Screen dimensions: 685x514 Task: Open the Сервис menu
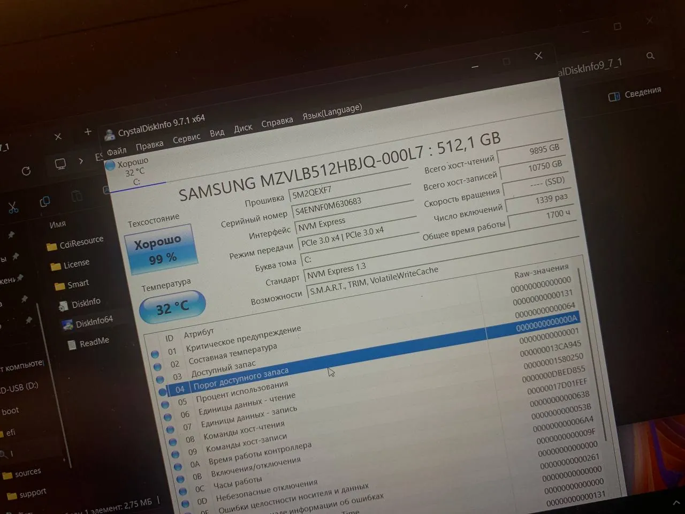coord(186,139)
